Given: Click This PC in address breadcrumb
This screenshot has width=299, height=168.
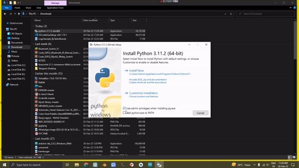Looking at the screenshot, I should coord(32,14).
